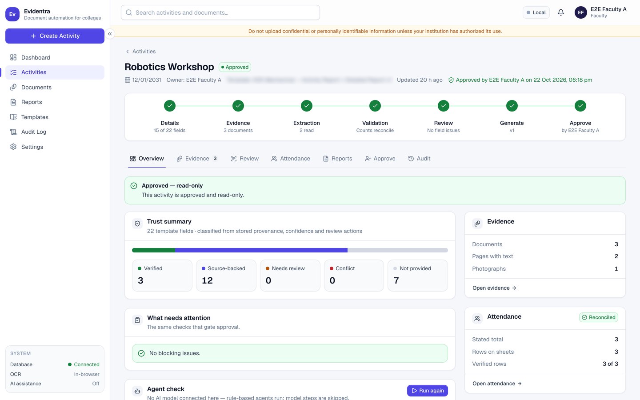Click the EF user avatar

pos(581,12)
